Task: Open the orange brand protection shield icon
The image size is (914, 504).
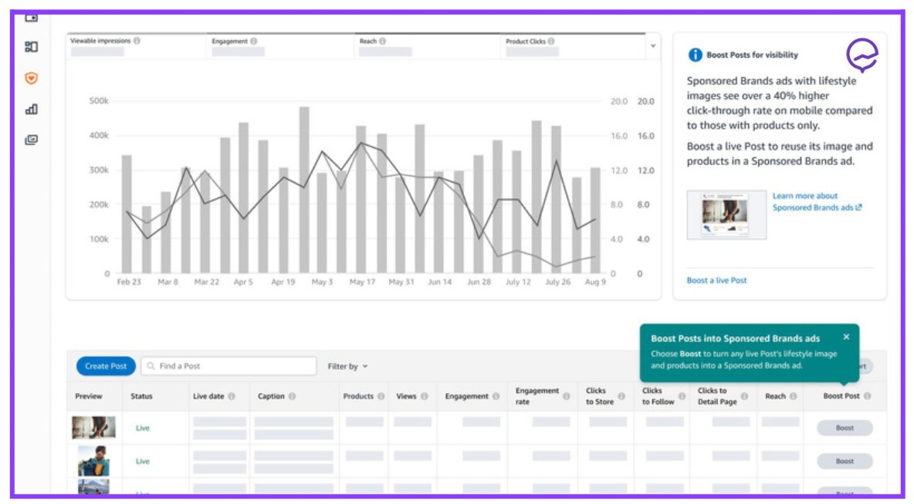Action: [29, 77]
